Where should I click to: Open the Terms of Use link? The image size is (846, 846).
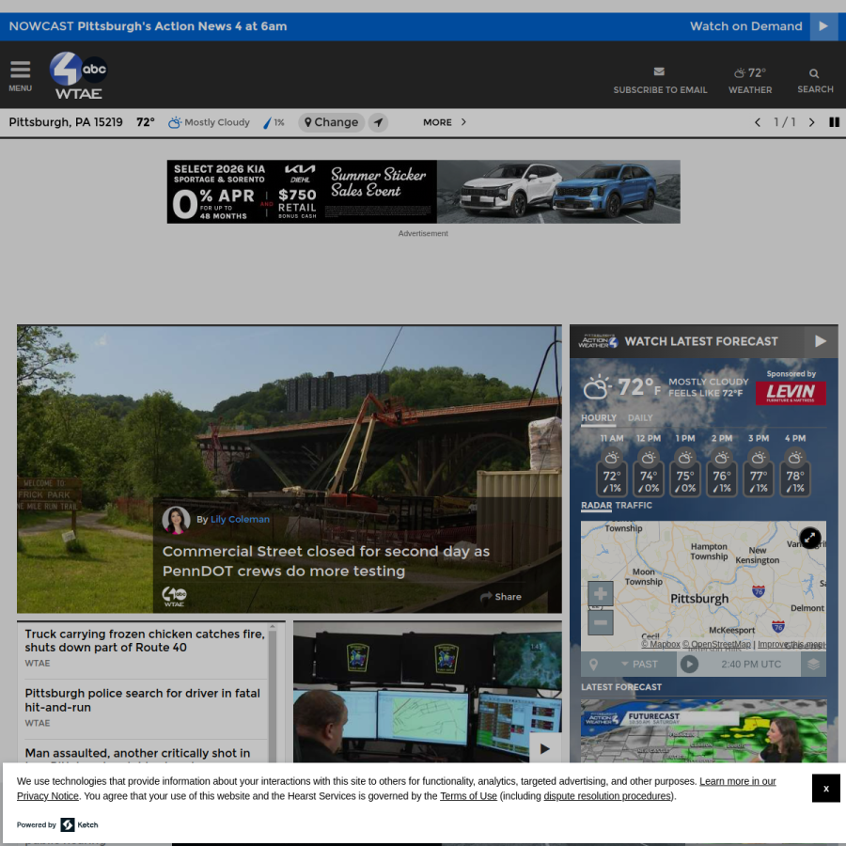click(x=468, y=796)
